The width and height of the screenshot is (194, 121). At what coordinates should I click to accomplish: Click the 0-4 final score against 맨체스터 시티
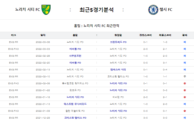click(165, 70)
